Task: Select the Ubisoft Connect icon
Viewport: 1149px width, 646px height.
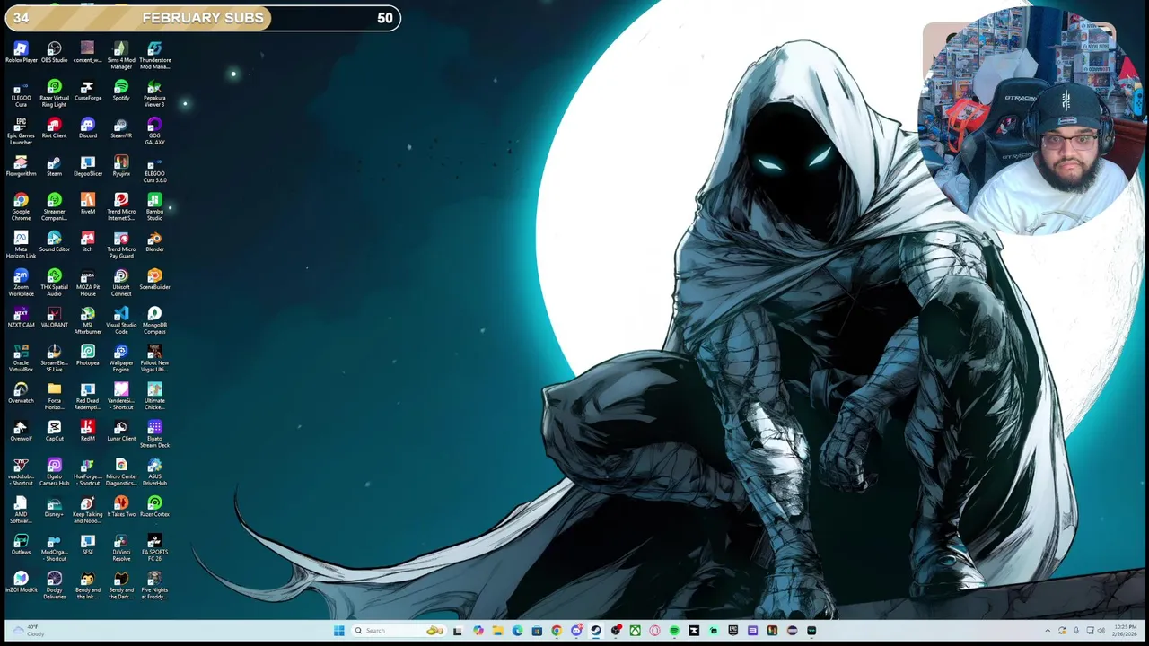Action: coord(121,283)
